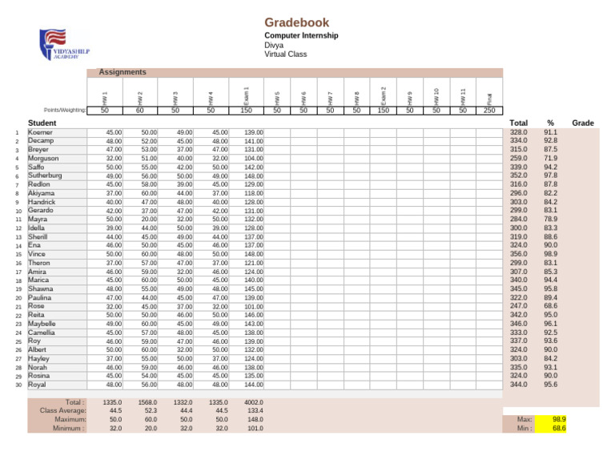Click HW 2 class average 52.3

(151, 411)
